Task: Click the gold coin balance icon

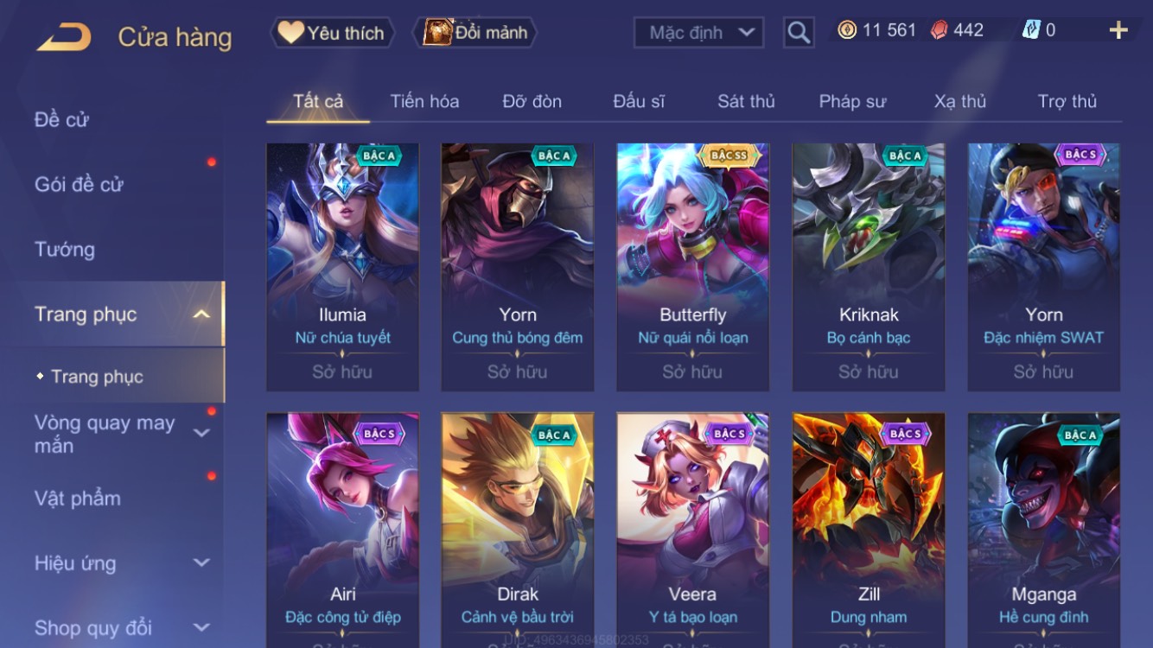Action: [x=847, y=30]
